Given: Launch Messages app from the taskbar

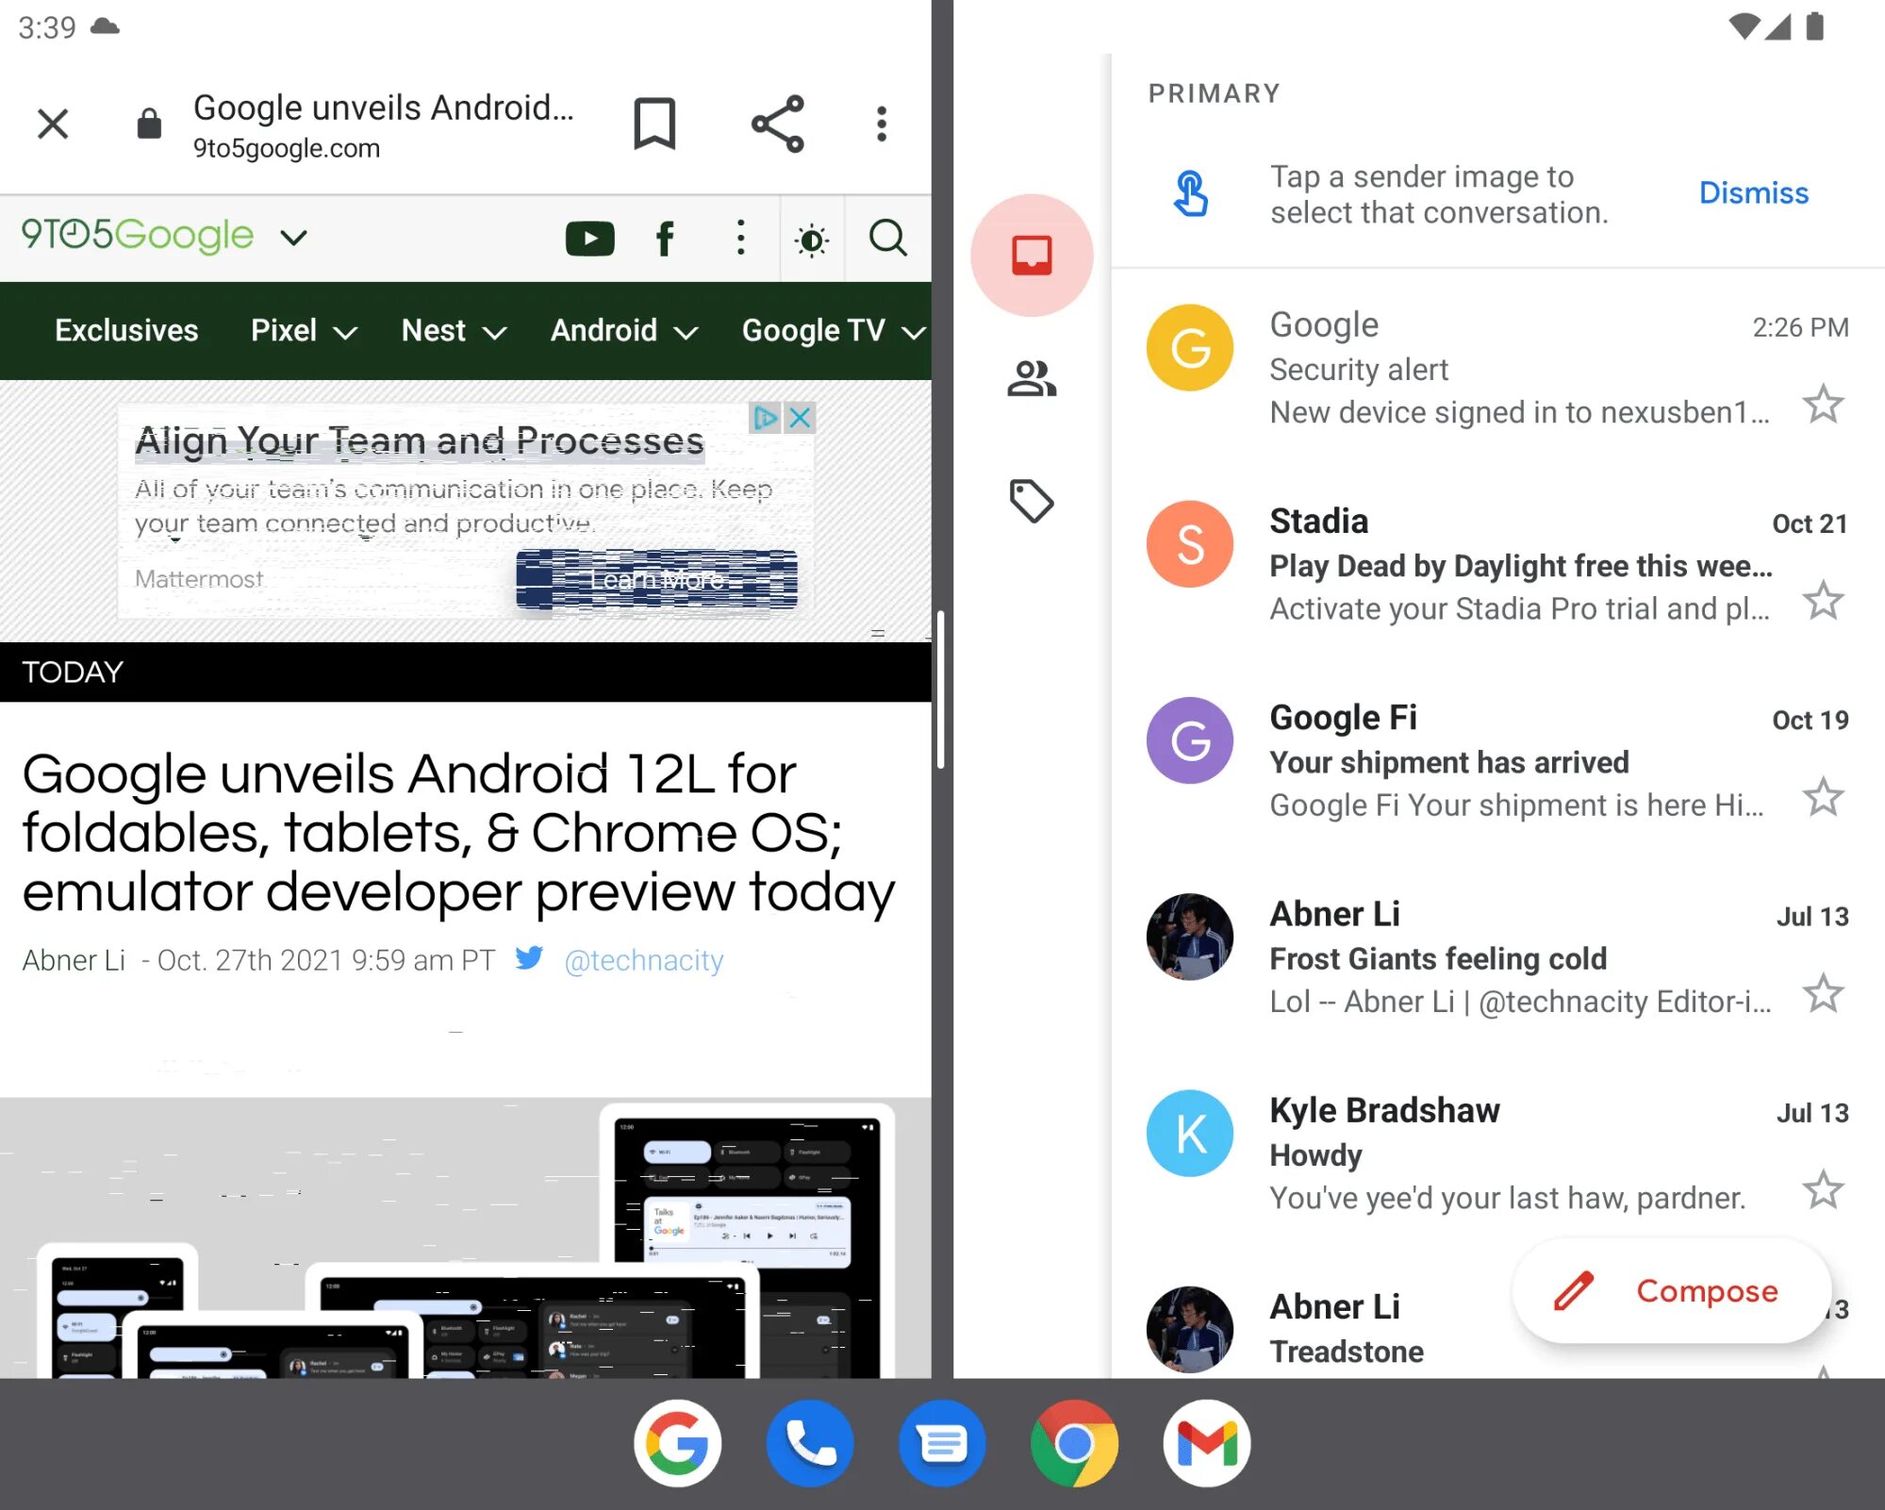Looking at the screenshot, I should click(942, 1443).
